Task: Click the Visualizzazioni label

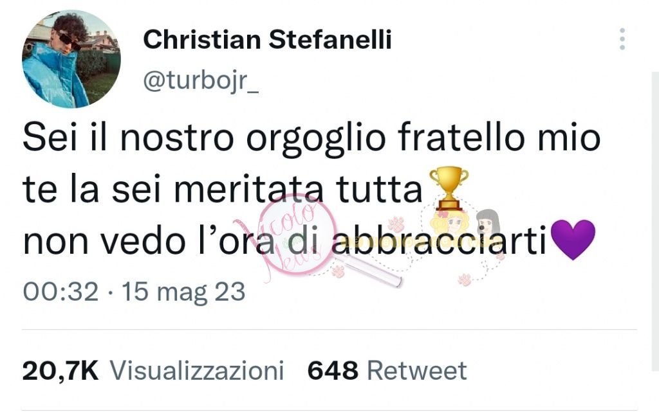Action: click(197, 371)
